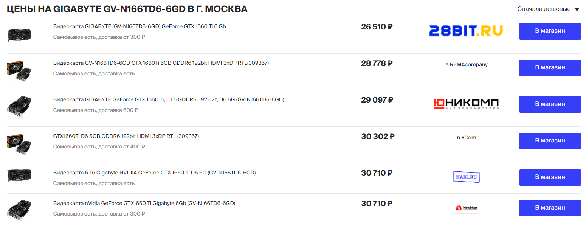Screen dimensions: 586x225
Task: Click 'В магазин' button for 28BIT.RU offer
Action: 550,31
